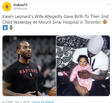Click the basketball in the left photo
Image resolution: width=112 pixels, height=103 pixels.
pyautogui.click(x=53, y=91)
